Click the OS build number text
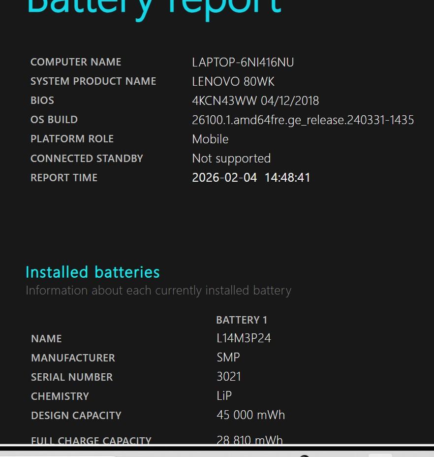 coord(303,120)
